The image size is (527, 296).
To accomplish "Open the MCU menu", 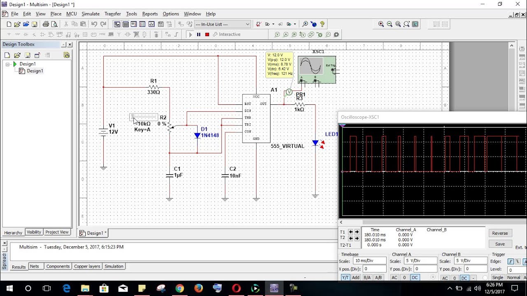I will pos(71,14).
